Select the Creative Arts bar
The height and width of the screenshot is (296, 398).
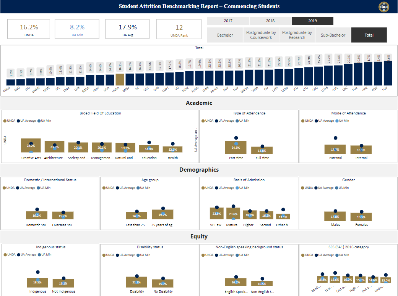(31, 145)
